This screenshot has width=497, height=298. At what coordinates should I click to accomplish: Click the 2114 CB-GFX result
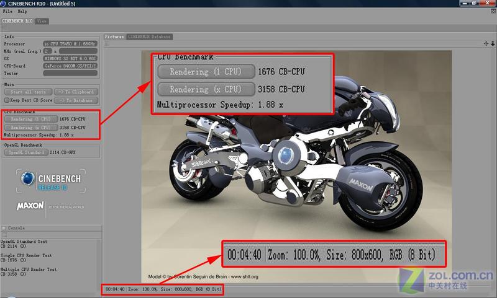pos(63,152)
